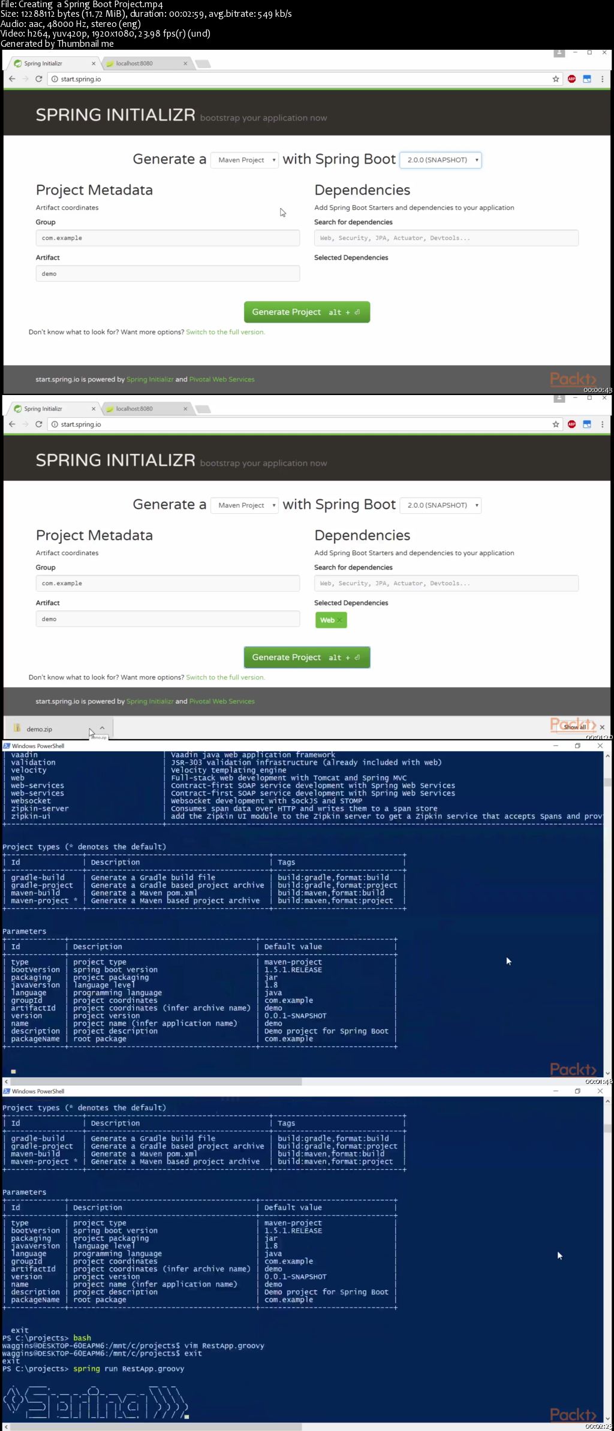Image resolution: width=614 pixels, height=1431 pixels.
Task: Click Adblock Plus icon in frame without selected dependencies
Action: pos(572,79)
